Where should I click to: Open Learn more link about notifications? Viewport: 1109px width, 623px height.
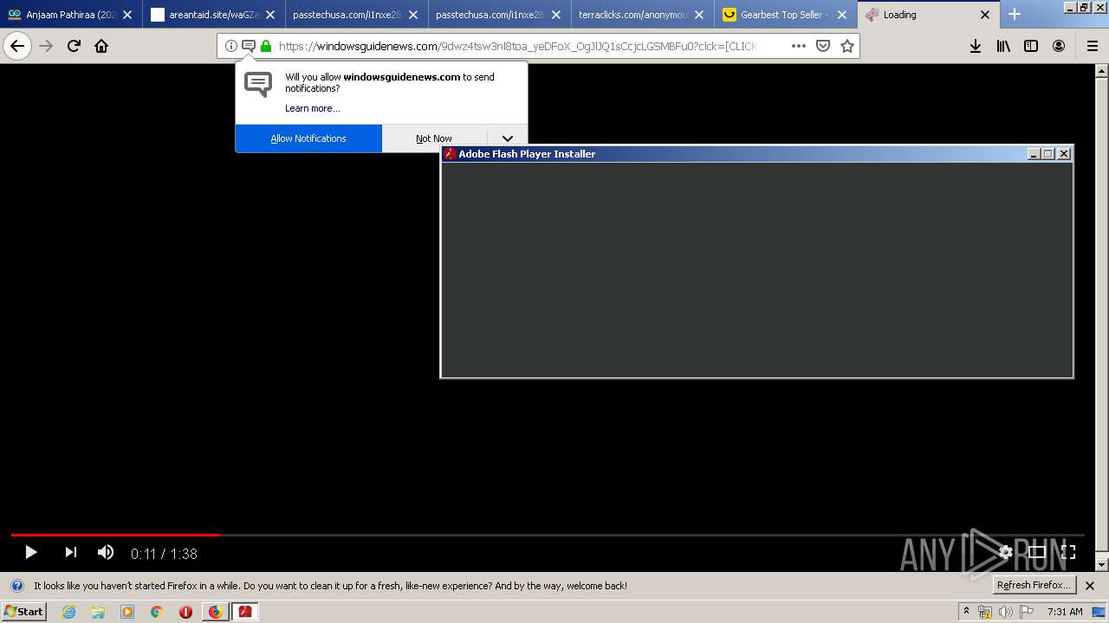(312, 108)
